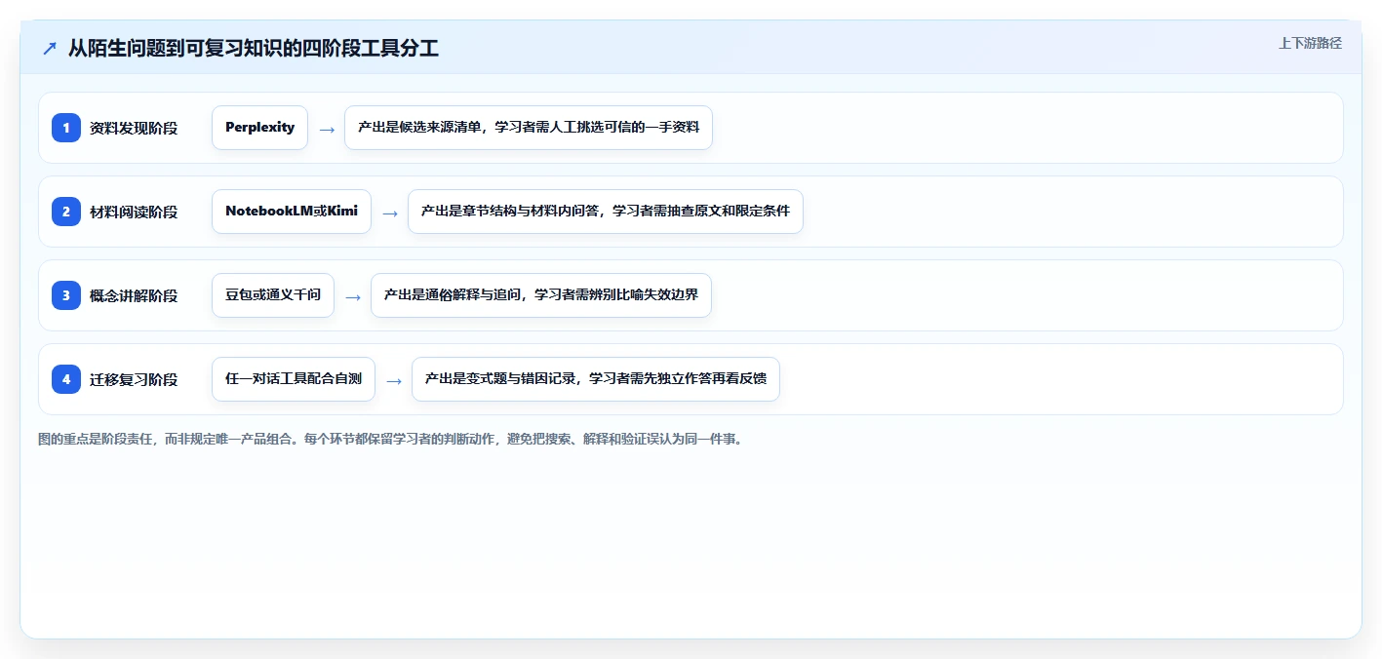Click the footer note starting 图的重点是阶段责任
The image size is (1382, 659).
pyautogui.click(x=391, y=440)
